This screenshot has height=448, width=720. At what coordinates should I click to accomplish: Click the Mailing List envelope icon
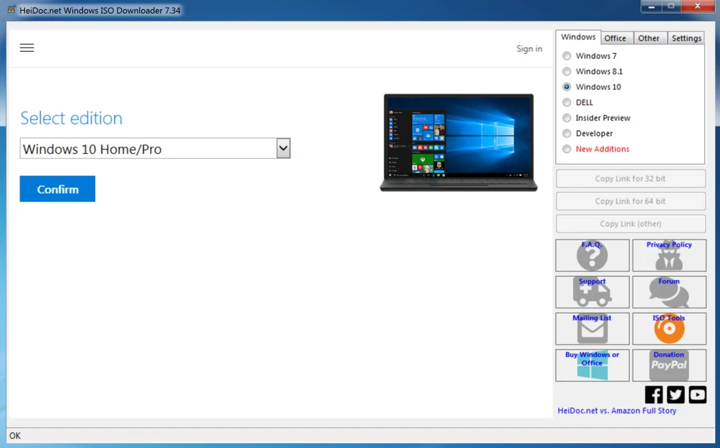click(592, 329)
